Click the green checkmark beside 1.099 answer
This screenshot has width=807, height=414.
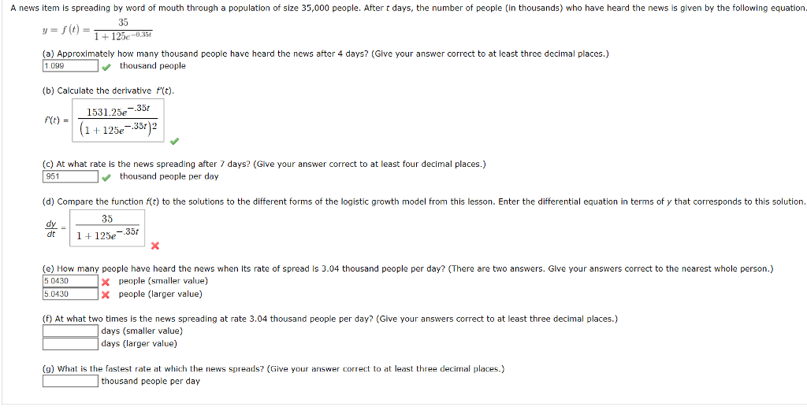(106, 67)
